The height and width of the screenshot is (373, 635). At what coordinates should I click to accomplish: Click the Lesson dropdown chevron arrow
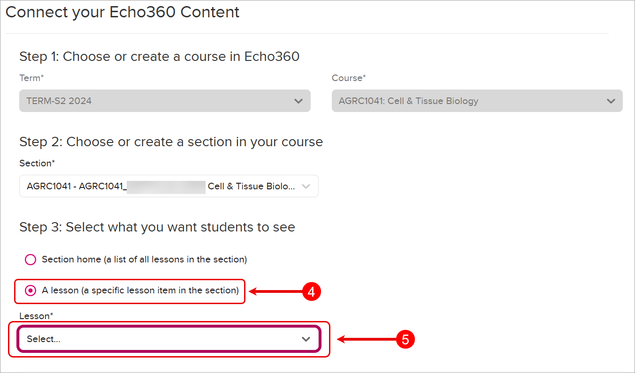pyautogui.click(x=306, y=339)
